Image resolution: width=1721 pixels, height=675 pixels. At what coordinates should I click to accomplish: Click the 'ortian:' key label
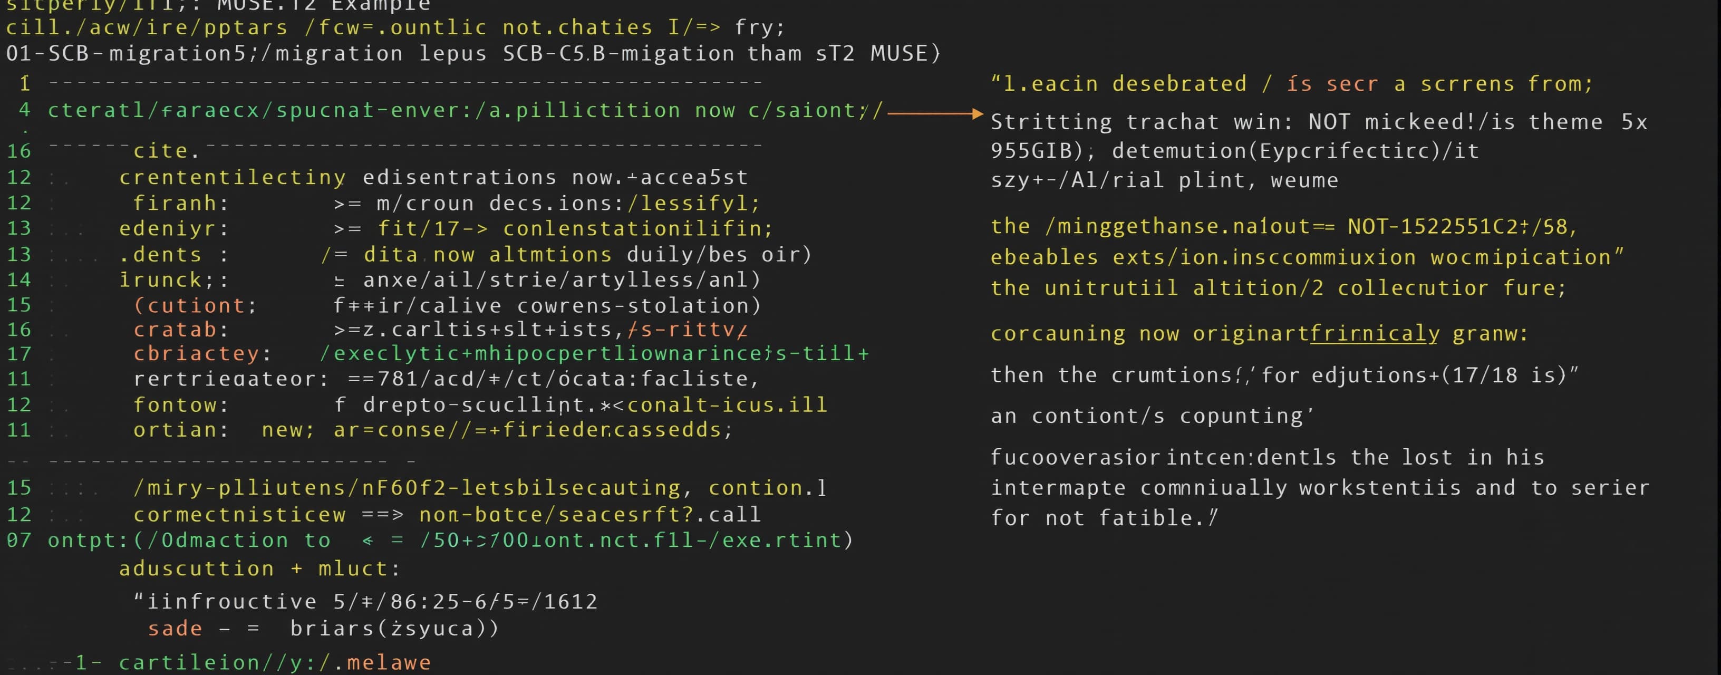click(180, 430)
